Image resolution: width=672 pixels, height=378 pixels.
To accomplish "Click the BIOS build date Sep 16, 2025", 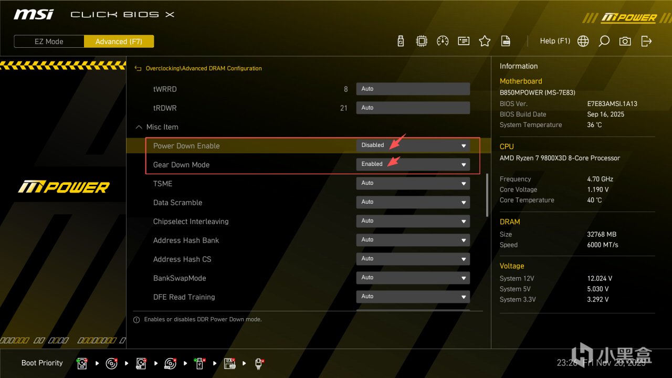I will [606, 114].
